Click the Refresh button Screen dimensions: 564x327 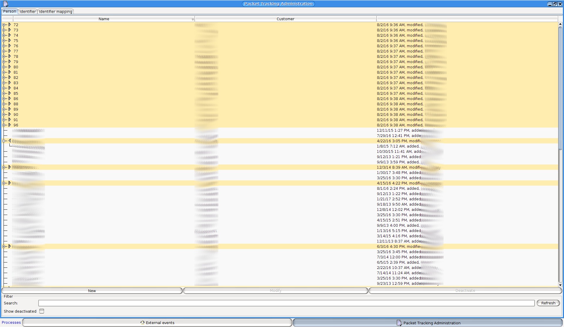548,303
